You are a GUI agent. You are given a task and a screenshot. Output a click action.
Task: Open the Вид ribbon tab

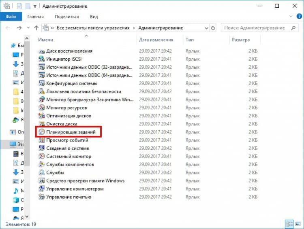coord(94,17)
